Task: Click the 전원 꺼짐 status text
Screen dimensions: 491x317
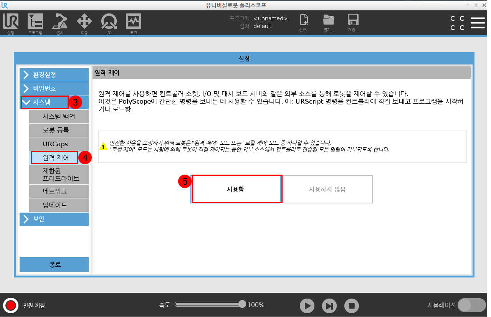Action: [x=34, y=306]
